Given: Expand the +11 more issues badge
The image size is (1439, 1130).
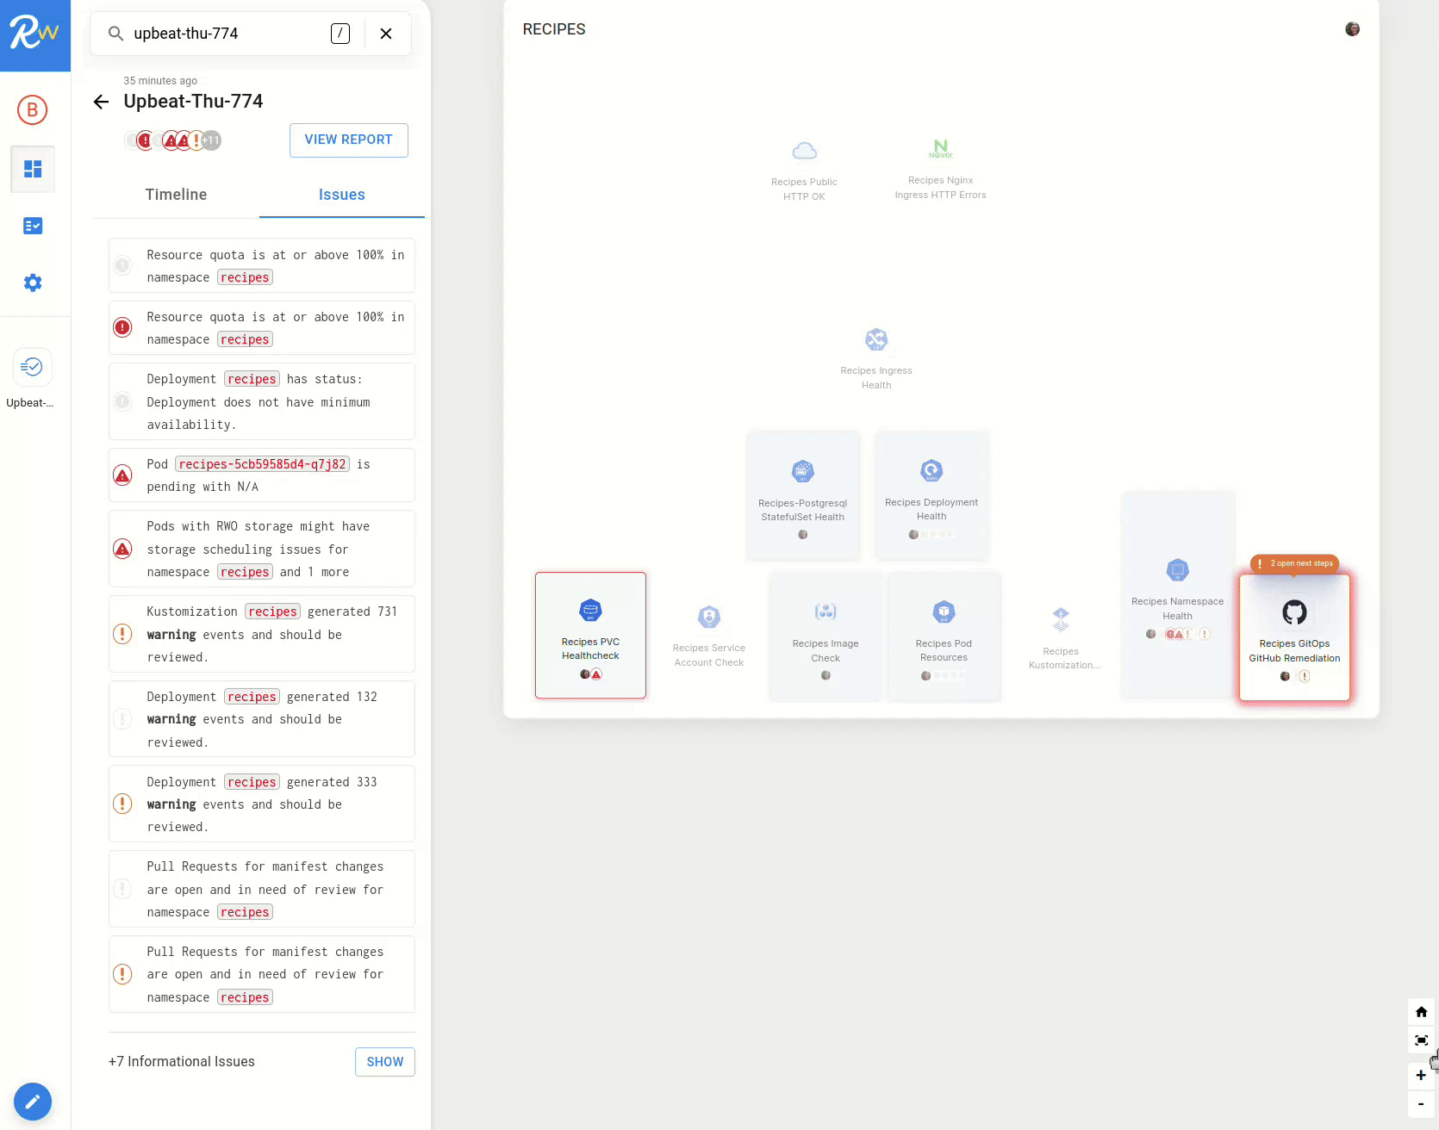Looking at the screenshot, I should click(x=212, y=140).
